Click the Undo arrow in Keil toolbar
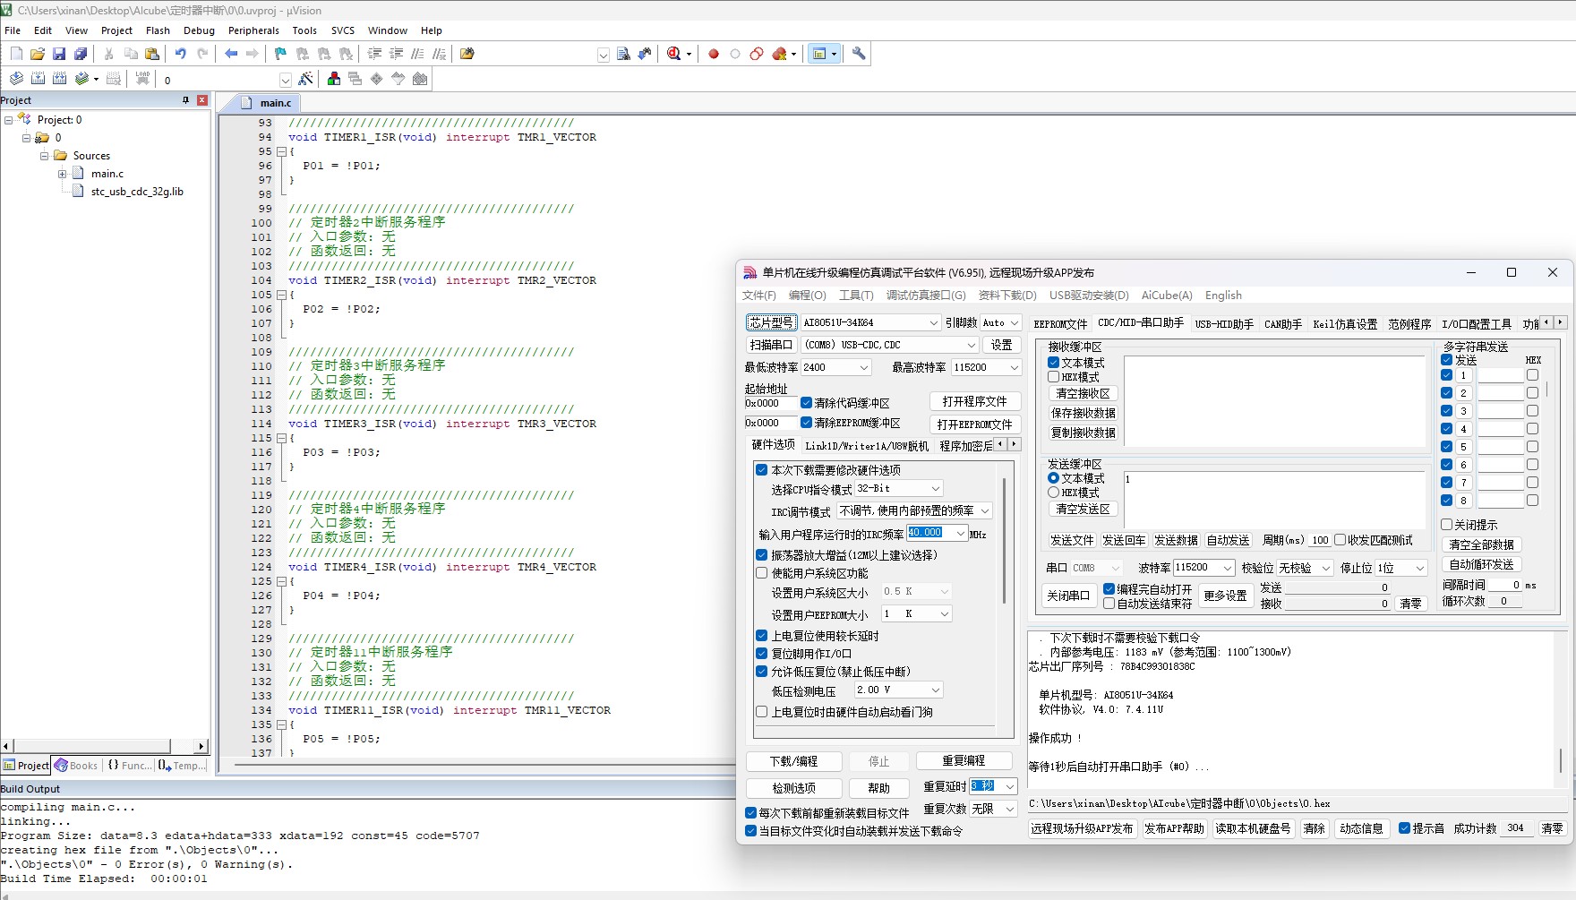The width and height of the screenshot is (1576, 900). [x=181, y=54]
